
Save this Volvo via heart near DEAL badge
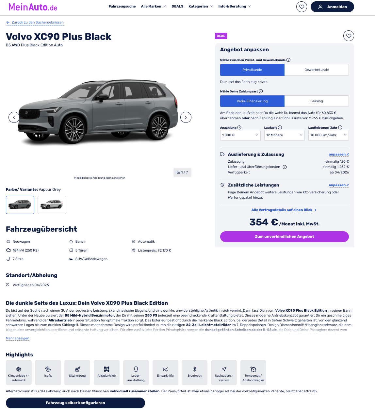(349, 36)
